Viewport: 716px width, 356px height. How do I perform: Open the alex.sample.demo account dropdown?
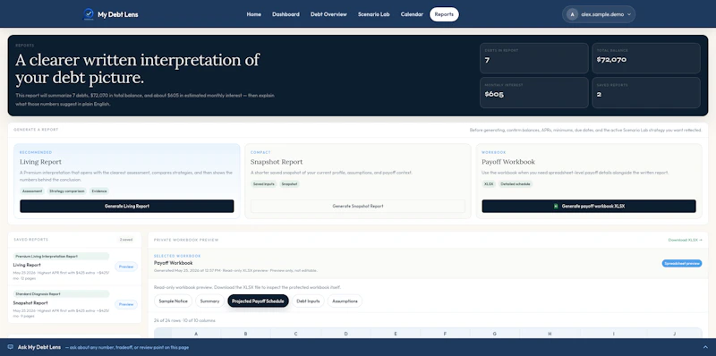[599, 14]
